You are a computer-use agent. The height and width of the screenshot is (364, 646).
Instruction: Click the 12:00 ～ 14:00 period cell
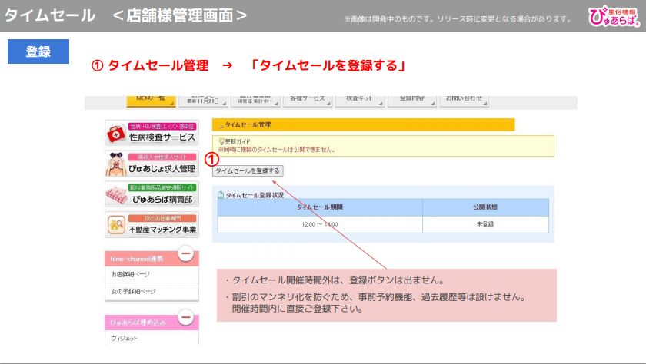tap(320, 224)
